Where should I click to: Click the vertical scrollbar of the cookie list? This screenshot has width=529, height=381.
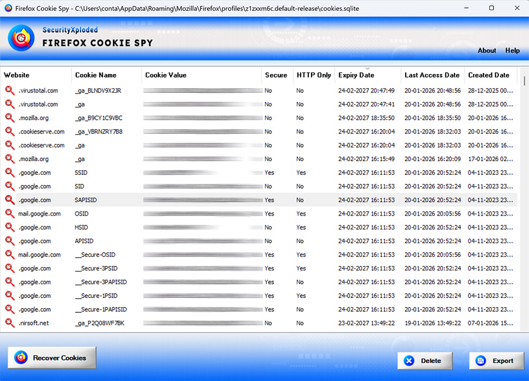click(x=525, y=206)
